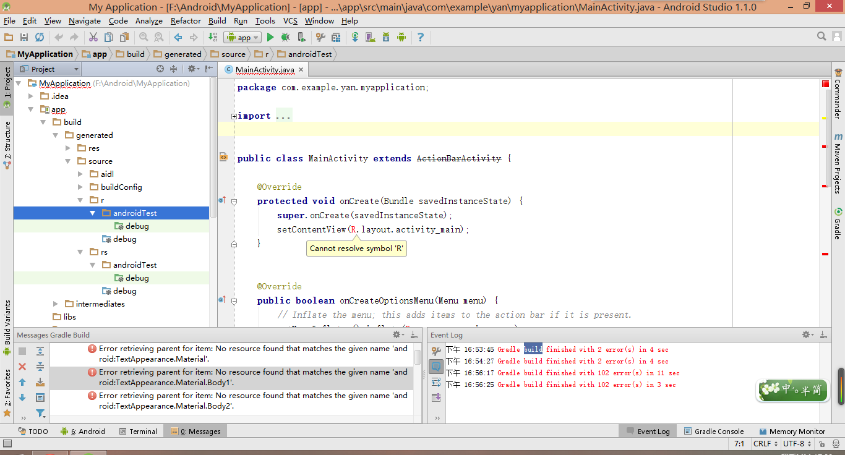Image resolution: width=845 pixels, height=455 pixels.
Task: Expand the collapsed import statement
Action: click(x=234, y=116)
